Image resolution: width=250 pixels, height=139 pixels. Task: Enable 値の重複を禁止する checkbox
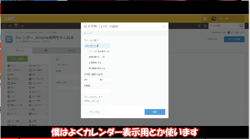click(x=86, y=68)
